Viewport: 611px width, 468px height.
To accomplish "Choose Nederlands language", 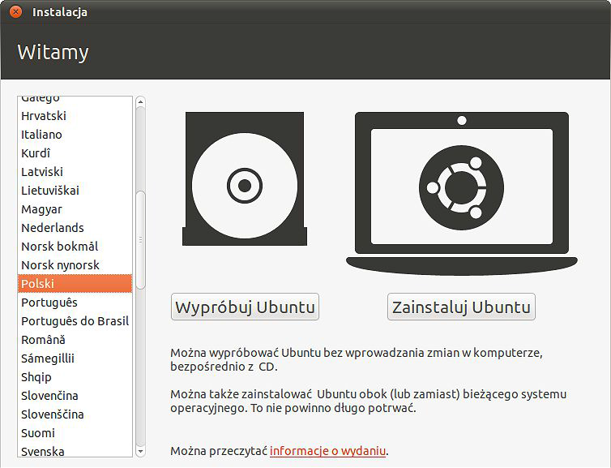I will pyautogui.click(x=75, y=228).
